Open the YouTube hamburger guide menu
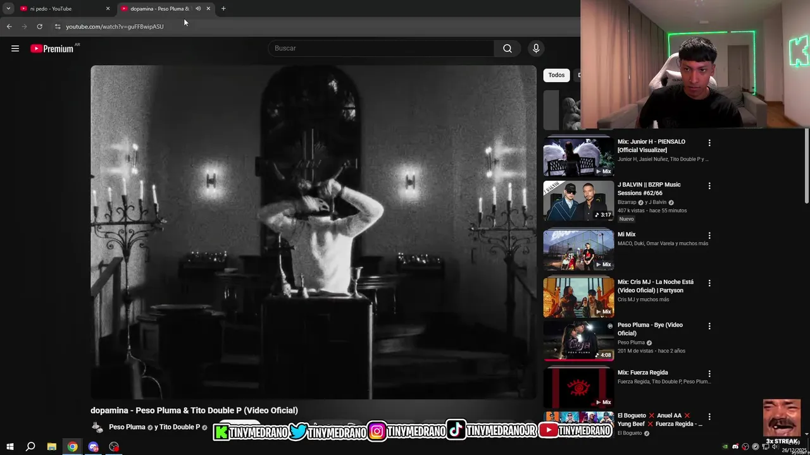This screenshot has height=455, width=810. tap(15, 49)
